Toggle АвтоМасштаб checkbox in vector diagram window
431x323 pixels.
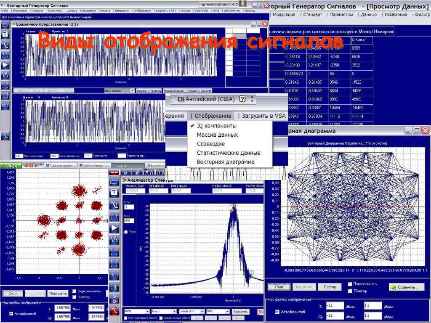coord(277,312)
